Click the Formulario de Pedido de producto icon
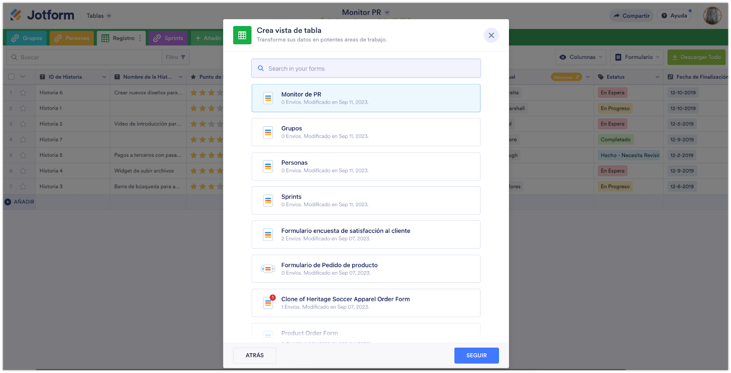This screenshot has width=731, height=373. pos(268,269)
